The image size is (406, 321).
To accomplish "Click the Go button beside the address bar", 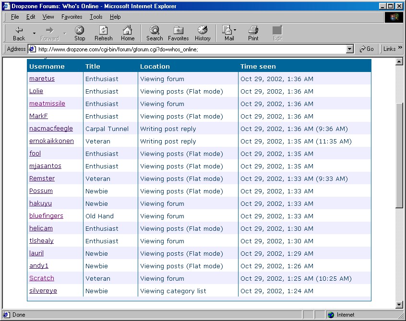I will [x=367, y=49].
